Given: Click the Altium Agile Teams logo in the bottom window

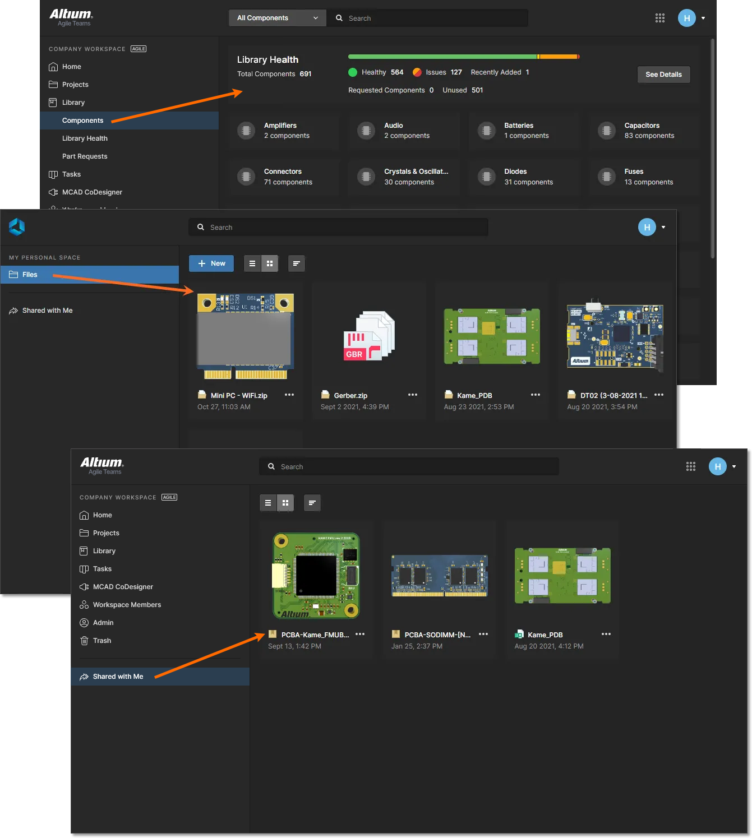Looking at the screenshot, I should click(x=102, y=466).
